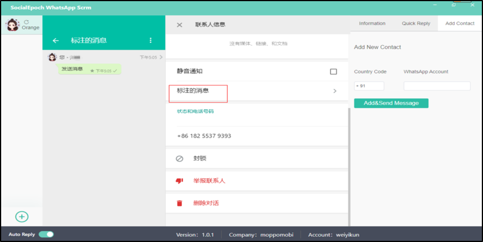Click 封锁 to block the contact
Image resolution: width=483 pixels, height=242 pixels.
click(200, 158)
